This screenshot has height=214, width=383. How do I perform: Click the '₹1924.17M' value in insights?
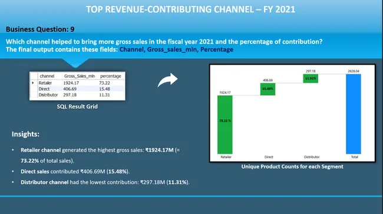(160, 150)
